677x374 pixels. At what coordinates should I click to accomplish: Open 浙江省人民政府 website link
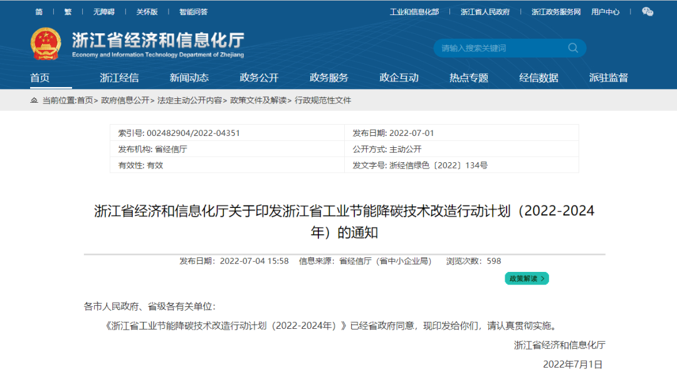[x=485, y=11]
